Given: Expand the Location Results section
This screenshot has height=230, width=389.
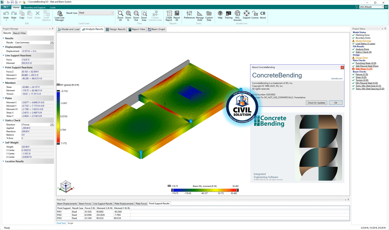Looking at the screenshot, I should pos(3,161).
